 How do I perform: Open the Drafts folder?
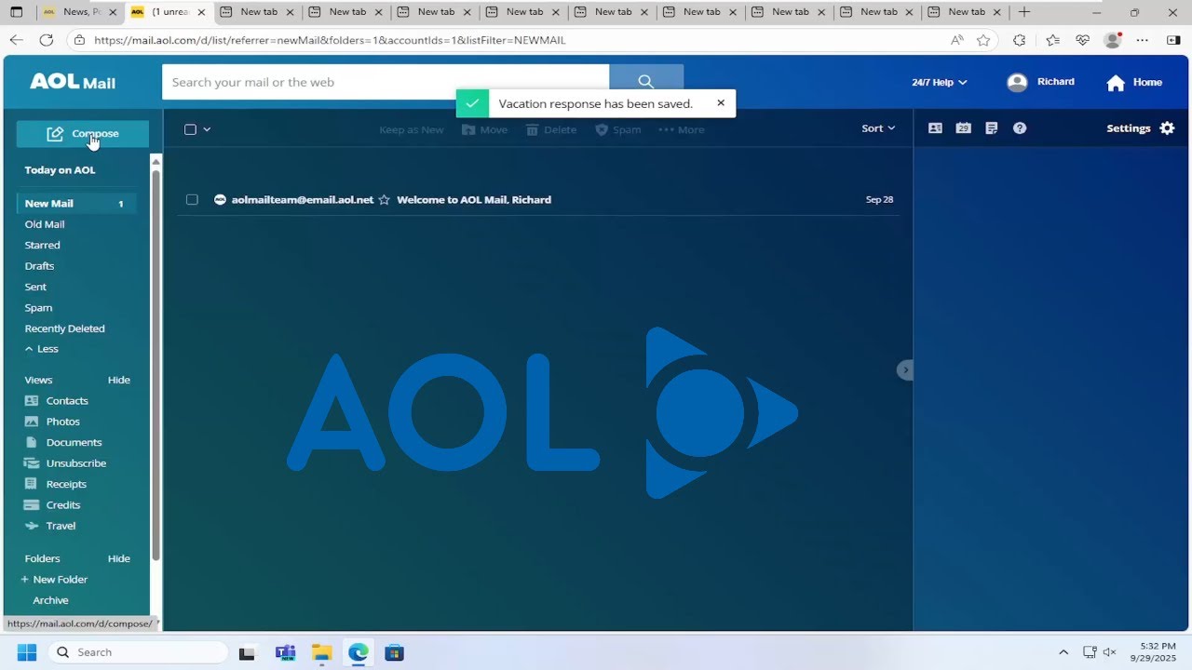click(x=39, y=266)
